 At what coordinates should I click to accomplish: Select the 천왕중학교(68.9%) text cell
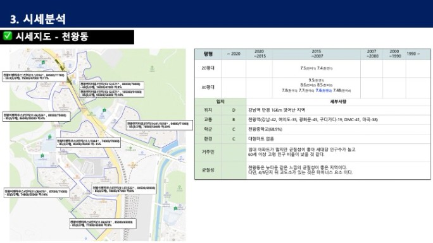click(x=265, y=129)
